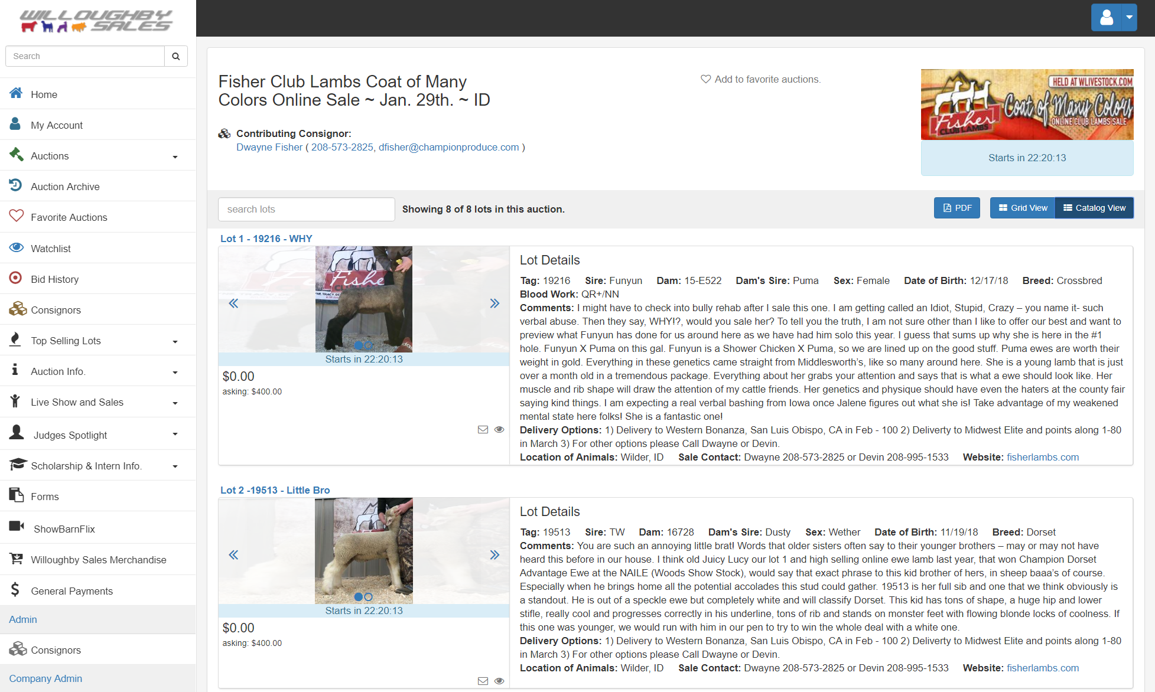
Task: Open My Account user icon
Action: [15, 124]
